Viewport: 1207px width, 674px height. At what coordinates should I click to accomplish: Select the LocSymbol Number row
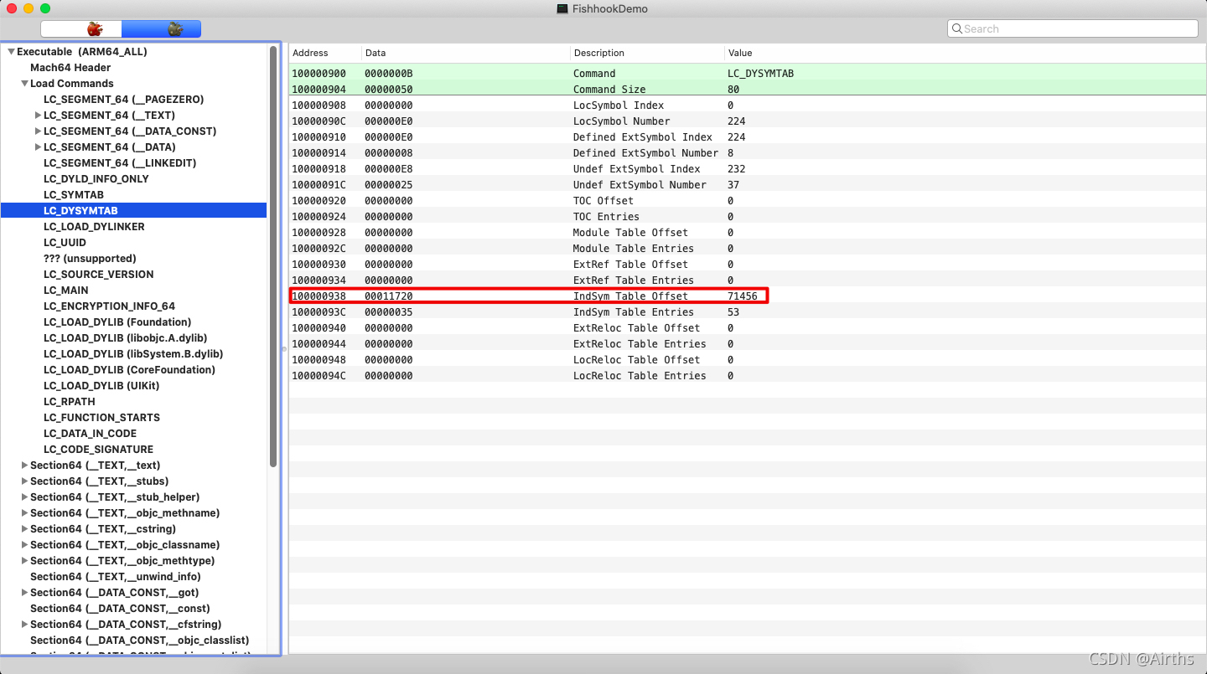748,121
